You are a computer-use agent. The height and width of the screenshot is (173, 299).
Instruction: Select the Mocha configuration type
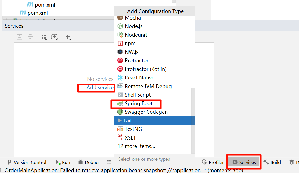pos(154,18)
